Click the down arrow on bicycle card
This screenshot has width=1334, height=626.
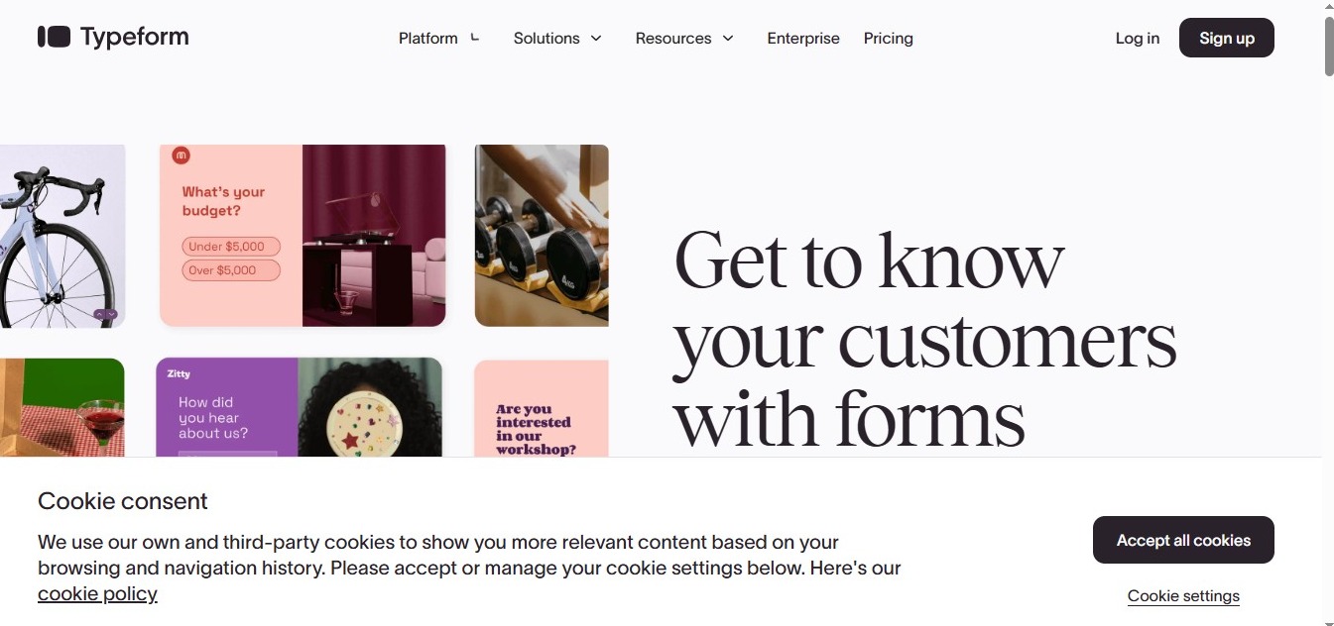(x=111, y=314)
